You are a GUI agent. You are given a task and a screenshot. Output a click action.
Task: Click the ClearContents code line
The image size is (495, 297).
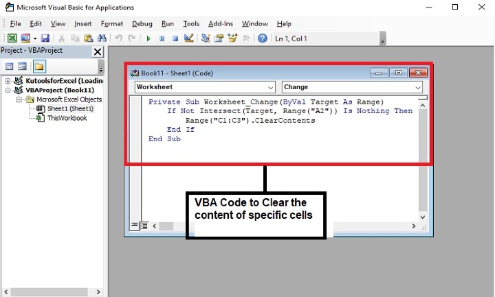tap(250, 120)
